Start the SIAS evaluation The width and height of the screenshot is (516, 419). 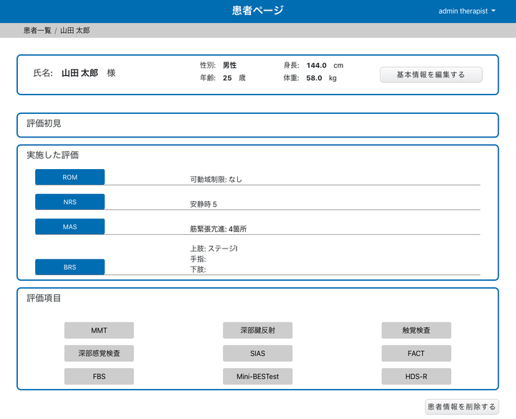(x=257, y=353)
